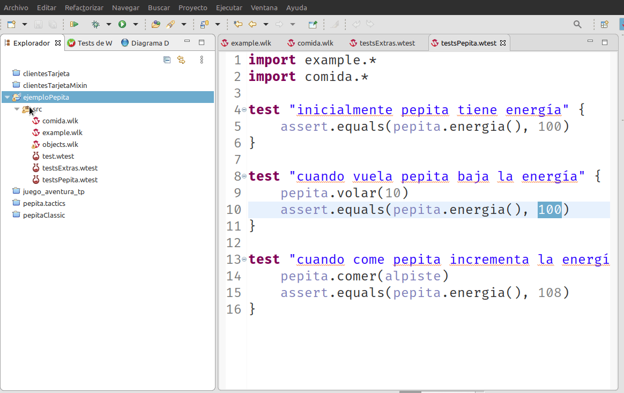
Task: Collapse the src folder node
Action: pyautogui.click(x=17, y=109)
